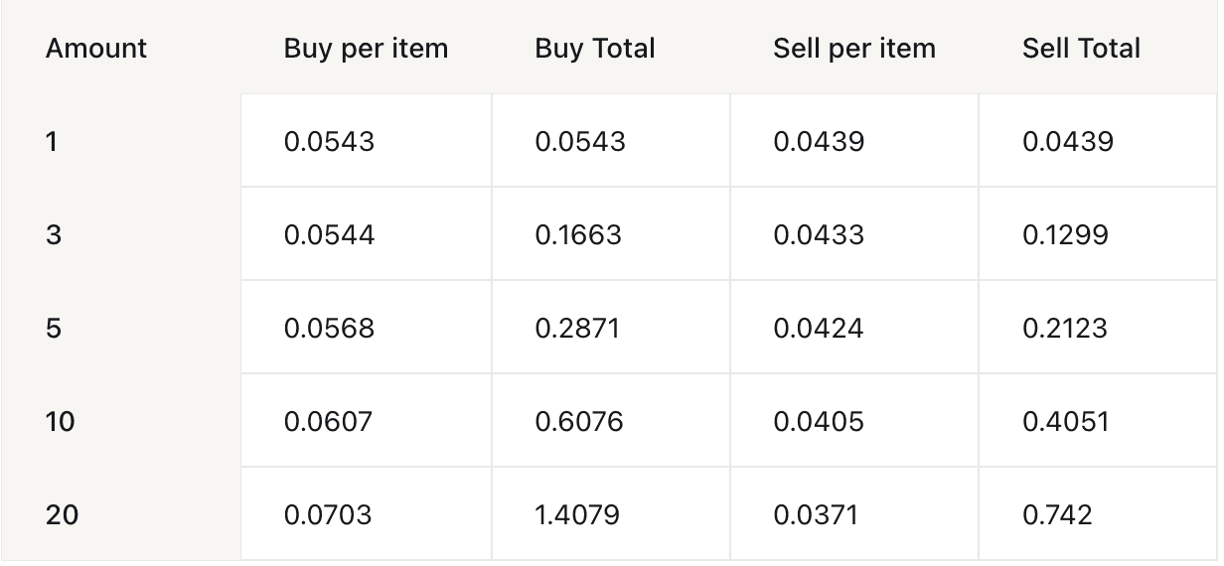Click the Buy per item cell 0.0703
The width and height of the screenshot is (1224, 566).
pyautogui.click(x=328, y=514)
